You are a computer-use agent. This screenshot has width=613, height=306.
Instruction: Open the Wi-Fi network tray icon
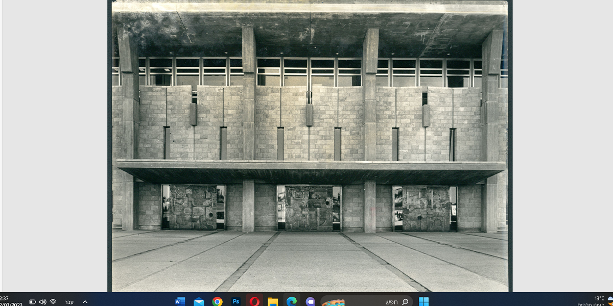pos(53,302)
